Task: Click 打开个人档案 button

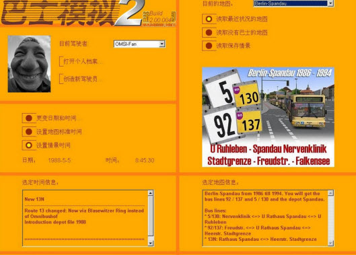Action: [80, 61]
